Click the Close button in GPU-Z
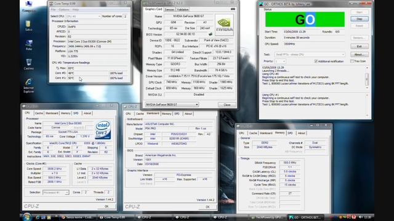 point(227,105)
